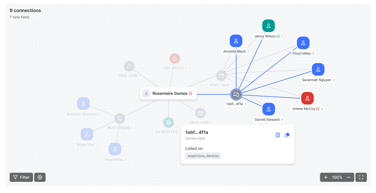376x193 pixels.
Task: Select the cookie node icon
Action: 175,59
